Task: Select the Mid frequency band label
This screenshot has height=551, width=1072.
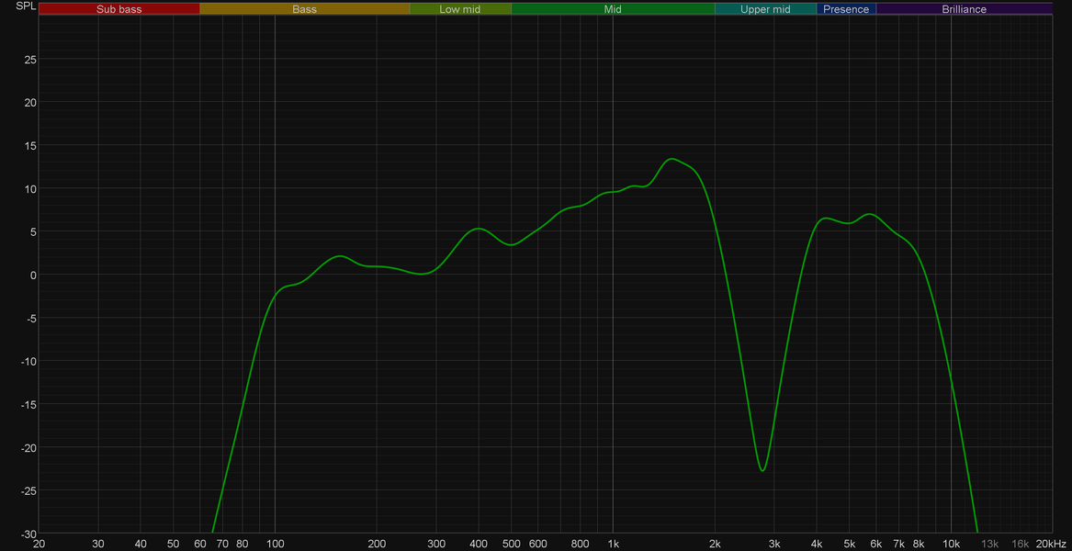Action: coord(613,9)
